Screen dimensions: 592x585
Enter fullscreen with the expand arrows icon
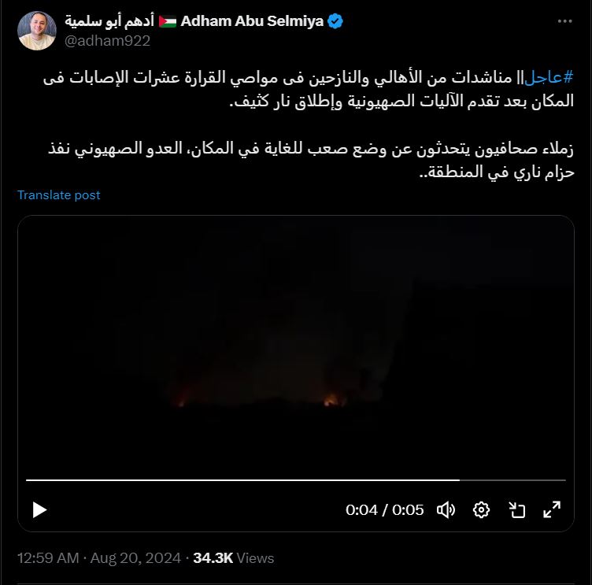(552, 510)
